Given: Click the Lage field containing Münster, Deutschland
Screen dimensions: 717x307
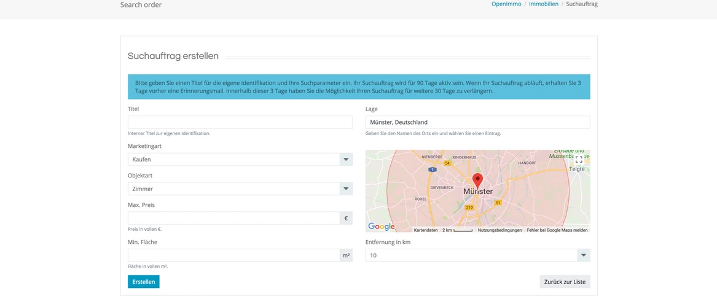Looking at the screenshot, I should coord(477,122).
